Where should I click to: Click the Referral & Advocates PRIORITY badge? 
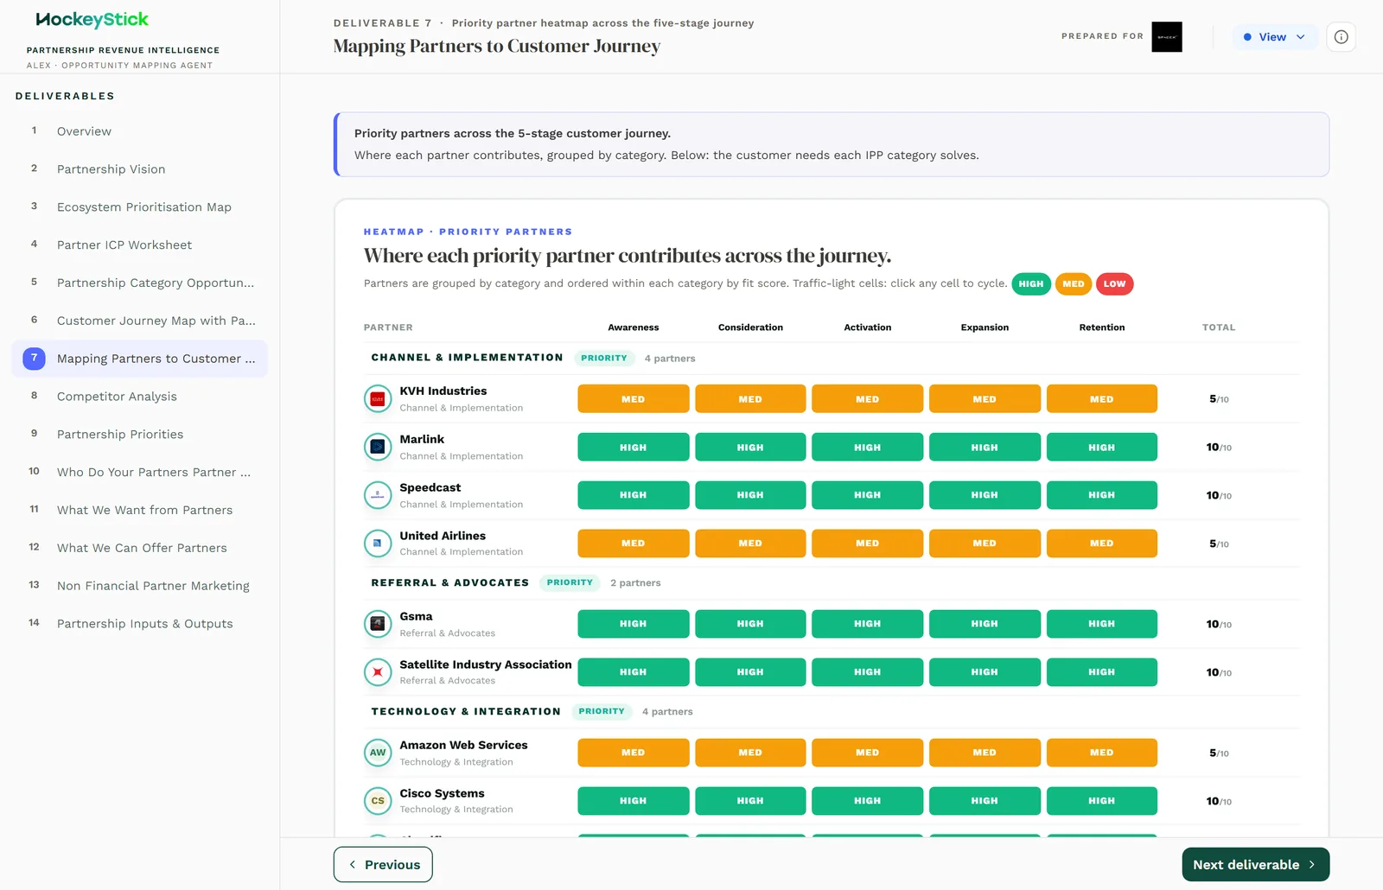(x=570, y=582)
